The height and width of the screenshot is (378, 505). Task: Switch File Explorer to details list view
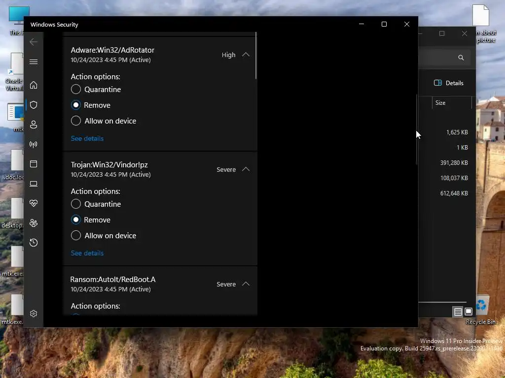point(458,312)
